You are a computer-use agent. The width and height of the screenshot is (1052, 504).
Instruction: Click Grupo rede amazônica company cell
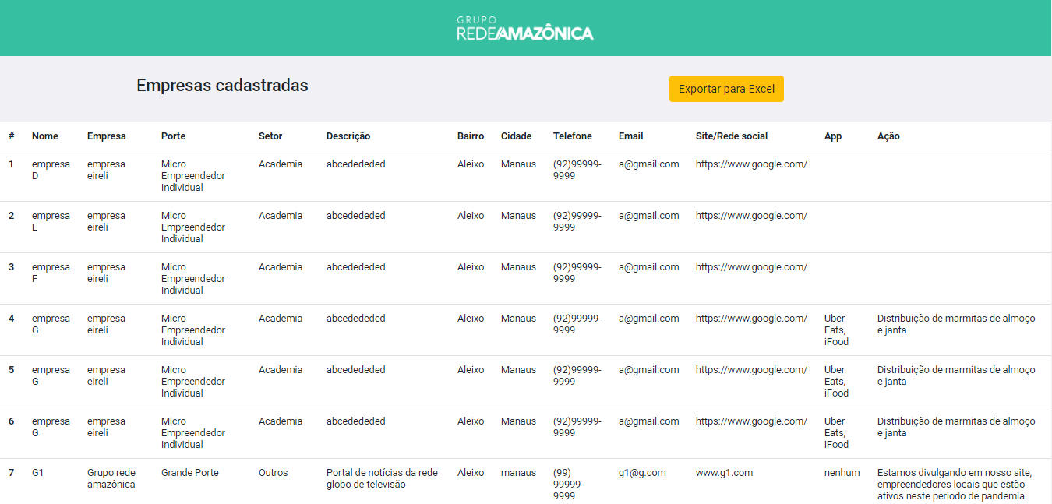click(x=111, y=478)
